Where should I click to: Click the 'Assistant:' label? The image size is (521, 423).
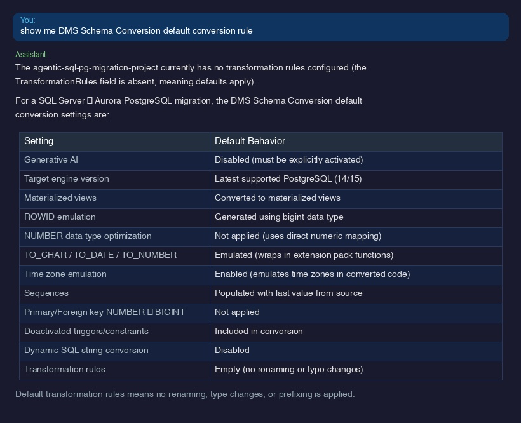32,55
